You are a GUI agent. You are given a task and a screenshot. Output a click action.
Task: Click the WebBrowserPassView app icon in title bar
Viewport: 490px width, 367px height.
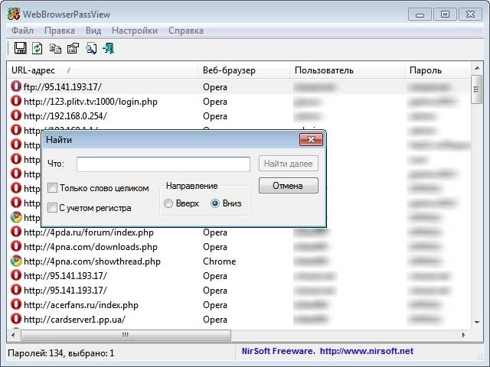pos(14,14)
